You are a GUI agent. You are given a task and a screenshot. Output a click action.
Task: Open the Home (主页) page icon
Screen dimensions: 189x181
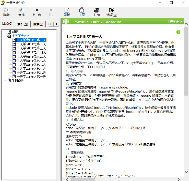click(81, 12)
